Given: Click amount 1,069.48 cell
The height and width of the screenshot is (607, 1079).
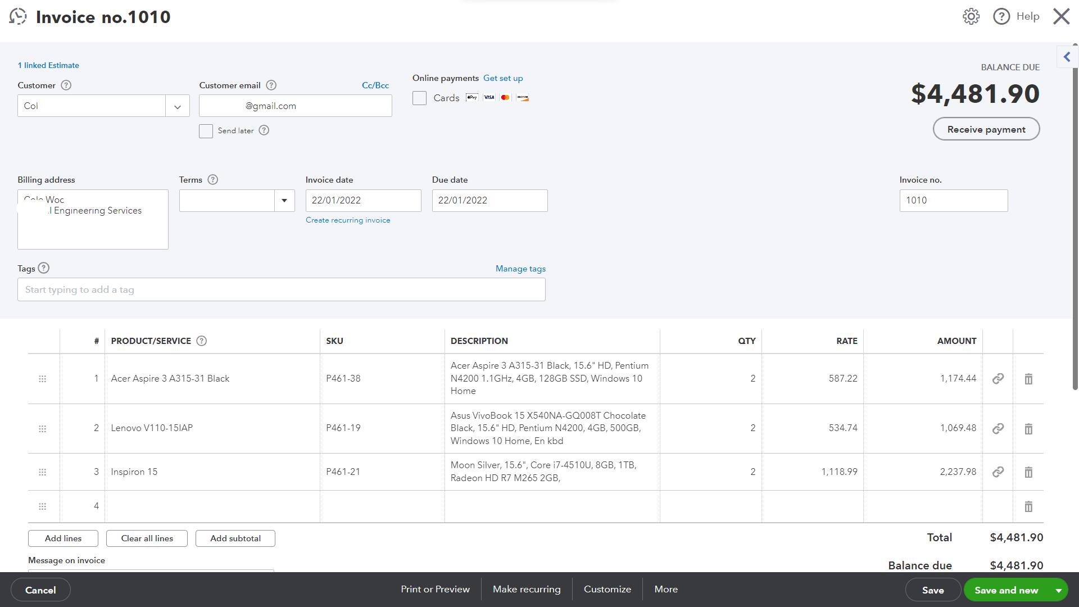Looking at the screenshot, I should pyautogui.click(x=923, y=428).
